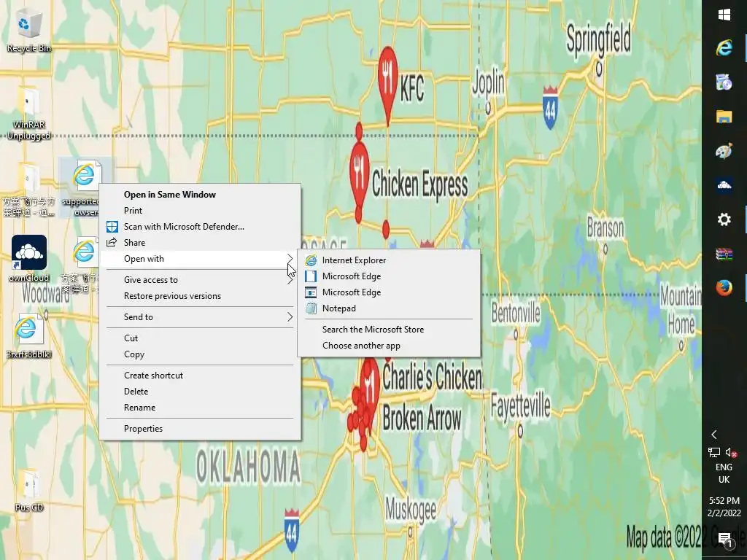Open the ownCloud cloud taskbar icon

tap(724, 184)
